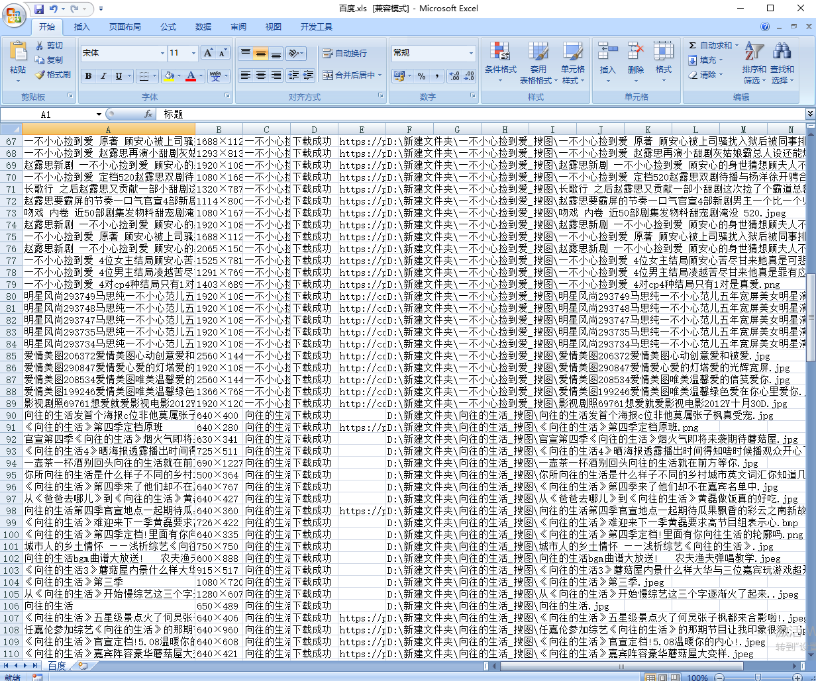This screenshot has width=816, height=681.
Task: Increase the cell indent
Action: point(309,75)
